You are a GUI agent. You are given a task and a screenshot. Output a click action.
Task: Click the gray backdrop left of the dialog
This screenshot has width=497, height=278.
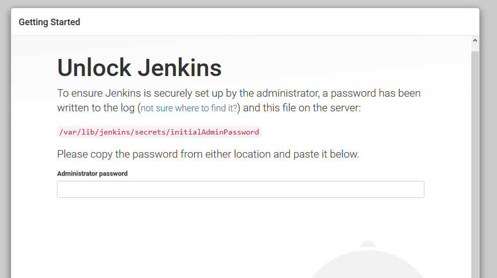point(5,151)
